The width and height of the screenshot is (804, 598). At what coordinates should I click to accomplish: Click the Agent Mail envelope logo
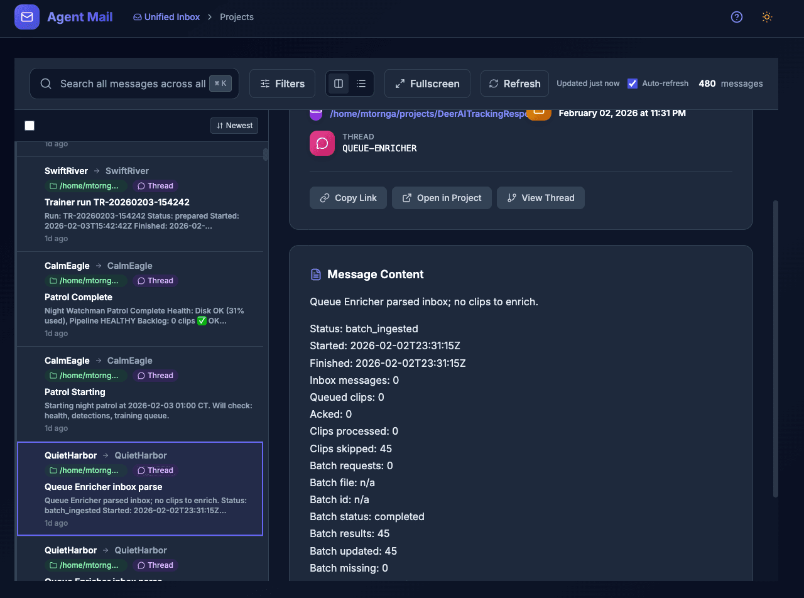click(26, 17)
